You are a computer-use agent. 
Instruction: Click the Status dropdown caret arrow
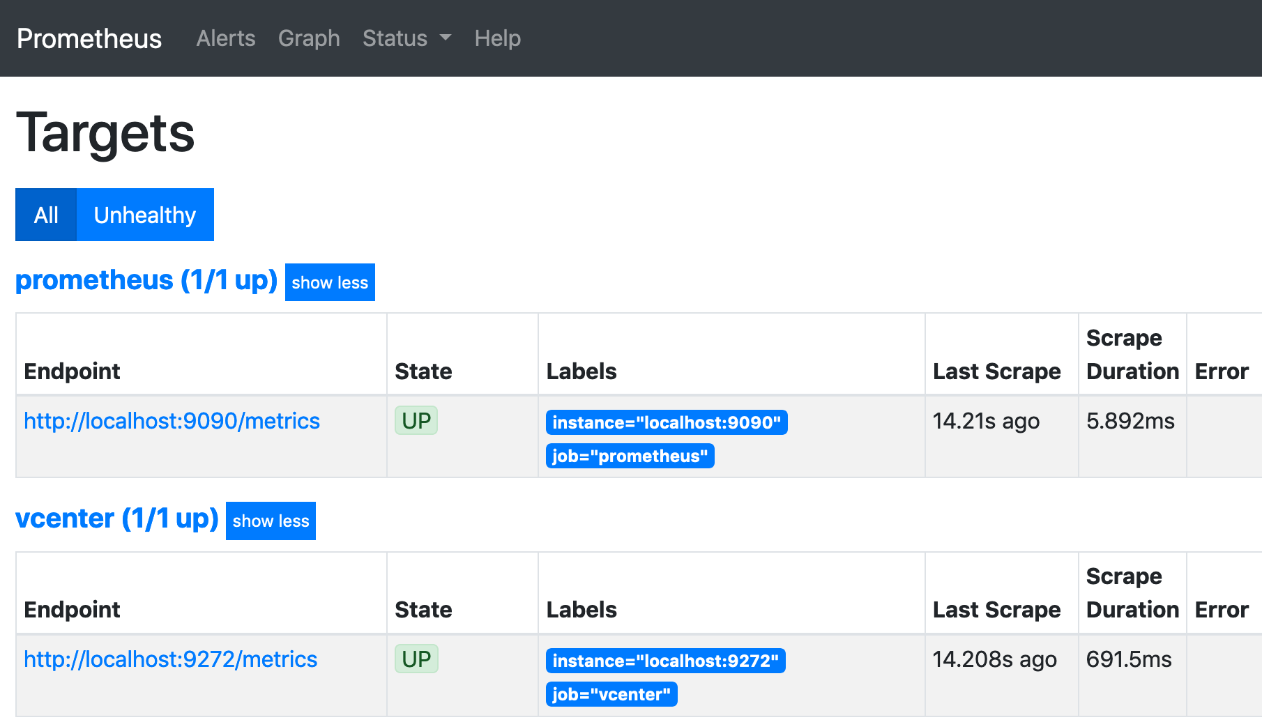click(446, 38)
